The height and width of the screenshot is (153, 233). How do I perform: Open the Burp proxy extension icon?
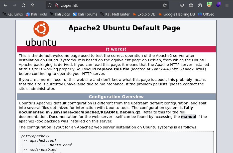(x=209, y=5)
